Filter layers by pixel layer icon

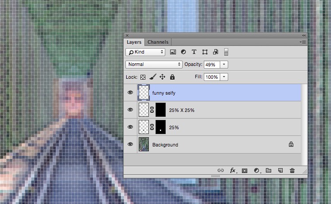(x=173, y=52)
